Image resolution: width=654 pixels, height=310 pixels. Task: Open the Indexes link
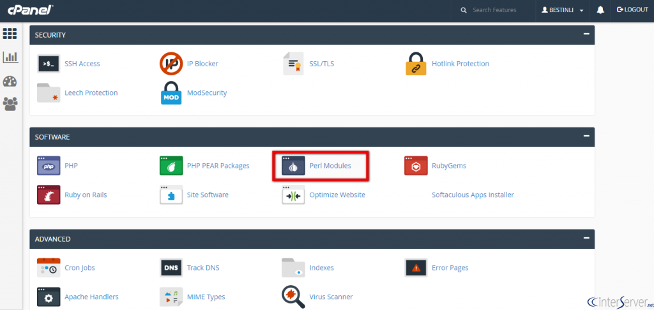click(x=322, y=267)
